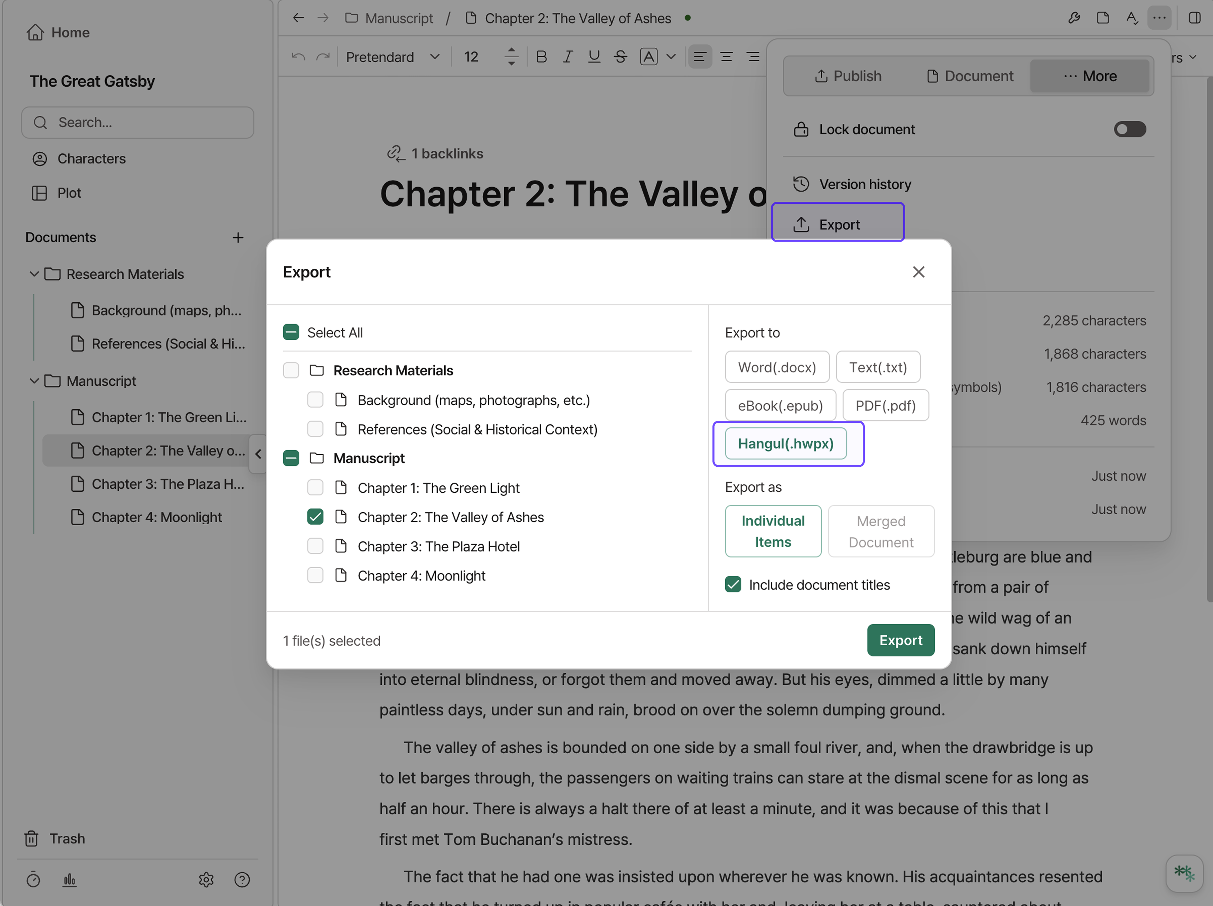Apply underline formatting
The image size is (1213, 906).
click(594, 56)
